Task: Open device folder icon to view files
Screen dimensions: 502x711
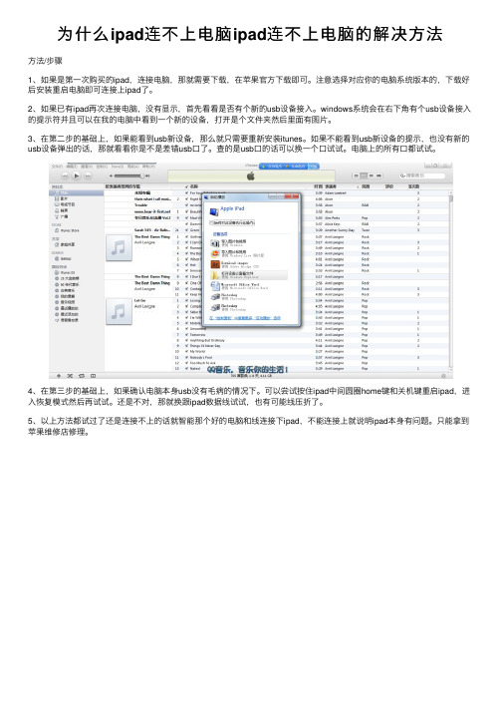Action: coord(215,275)
